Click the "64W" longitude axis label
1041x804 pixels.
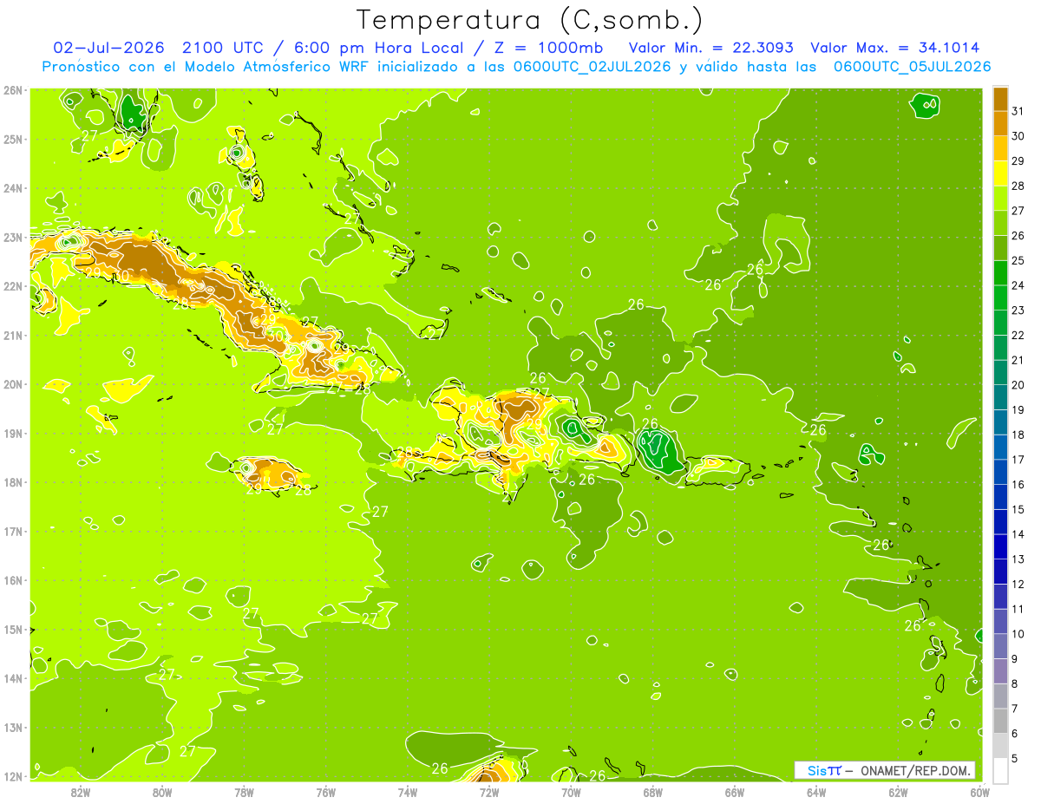[816, 792]
